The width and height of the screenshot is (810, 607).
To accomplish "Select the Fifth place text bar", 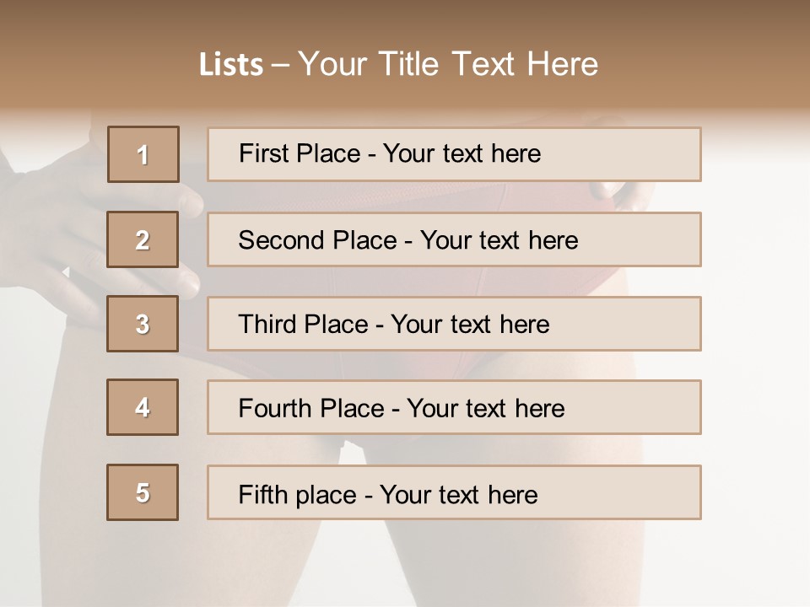I will (x=454, y=492).
